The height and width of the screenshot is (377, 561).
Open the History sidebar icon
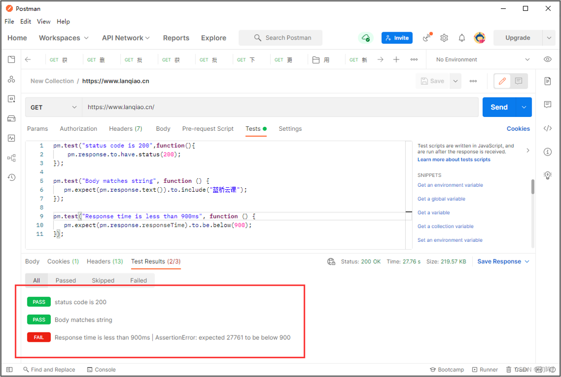click(11, 177)
